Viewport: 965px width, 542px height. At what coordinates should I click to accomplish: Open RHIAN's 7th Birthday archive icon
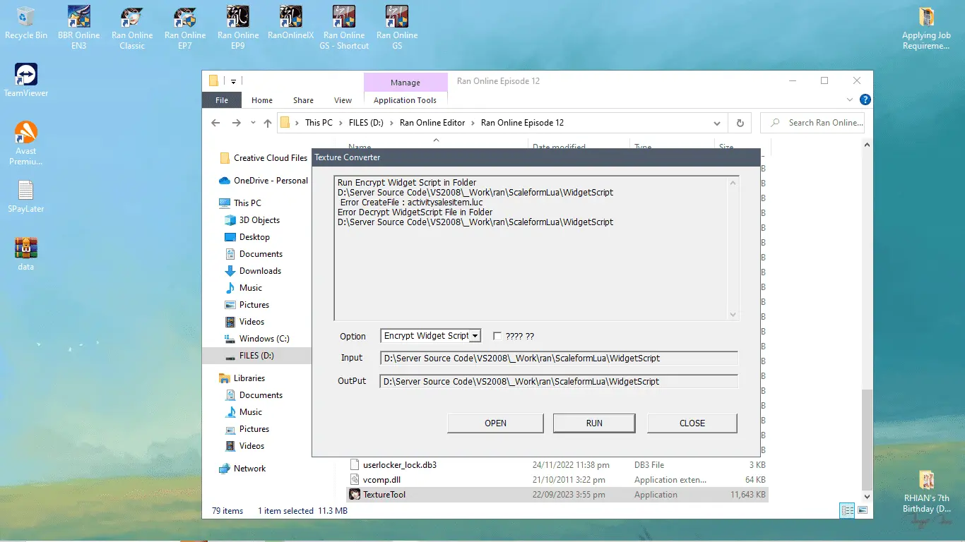tap(926, 492)
